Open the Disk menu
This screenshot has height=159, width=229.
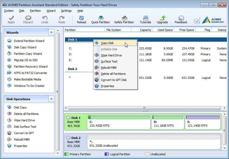[22, 11]
